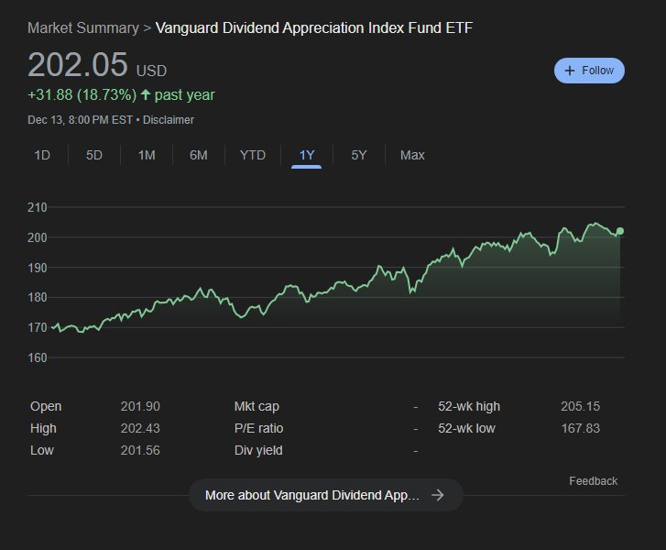Viewport: 666px width, 550px height.
Task: Select the 5D time range tab
Action: [94, 155]
